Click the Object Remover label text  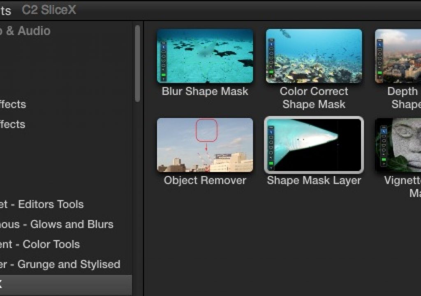205,180
